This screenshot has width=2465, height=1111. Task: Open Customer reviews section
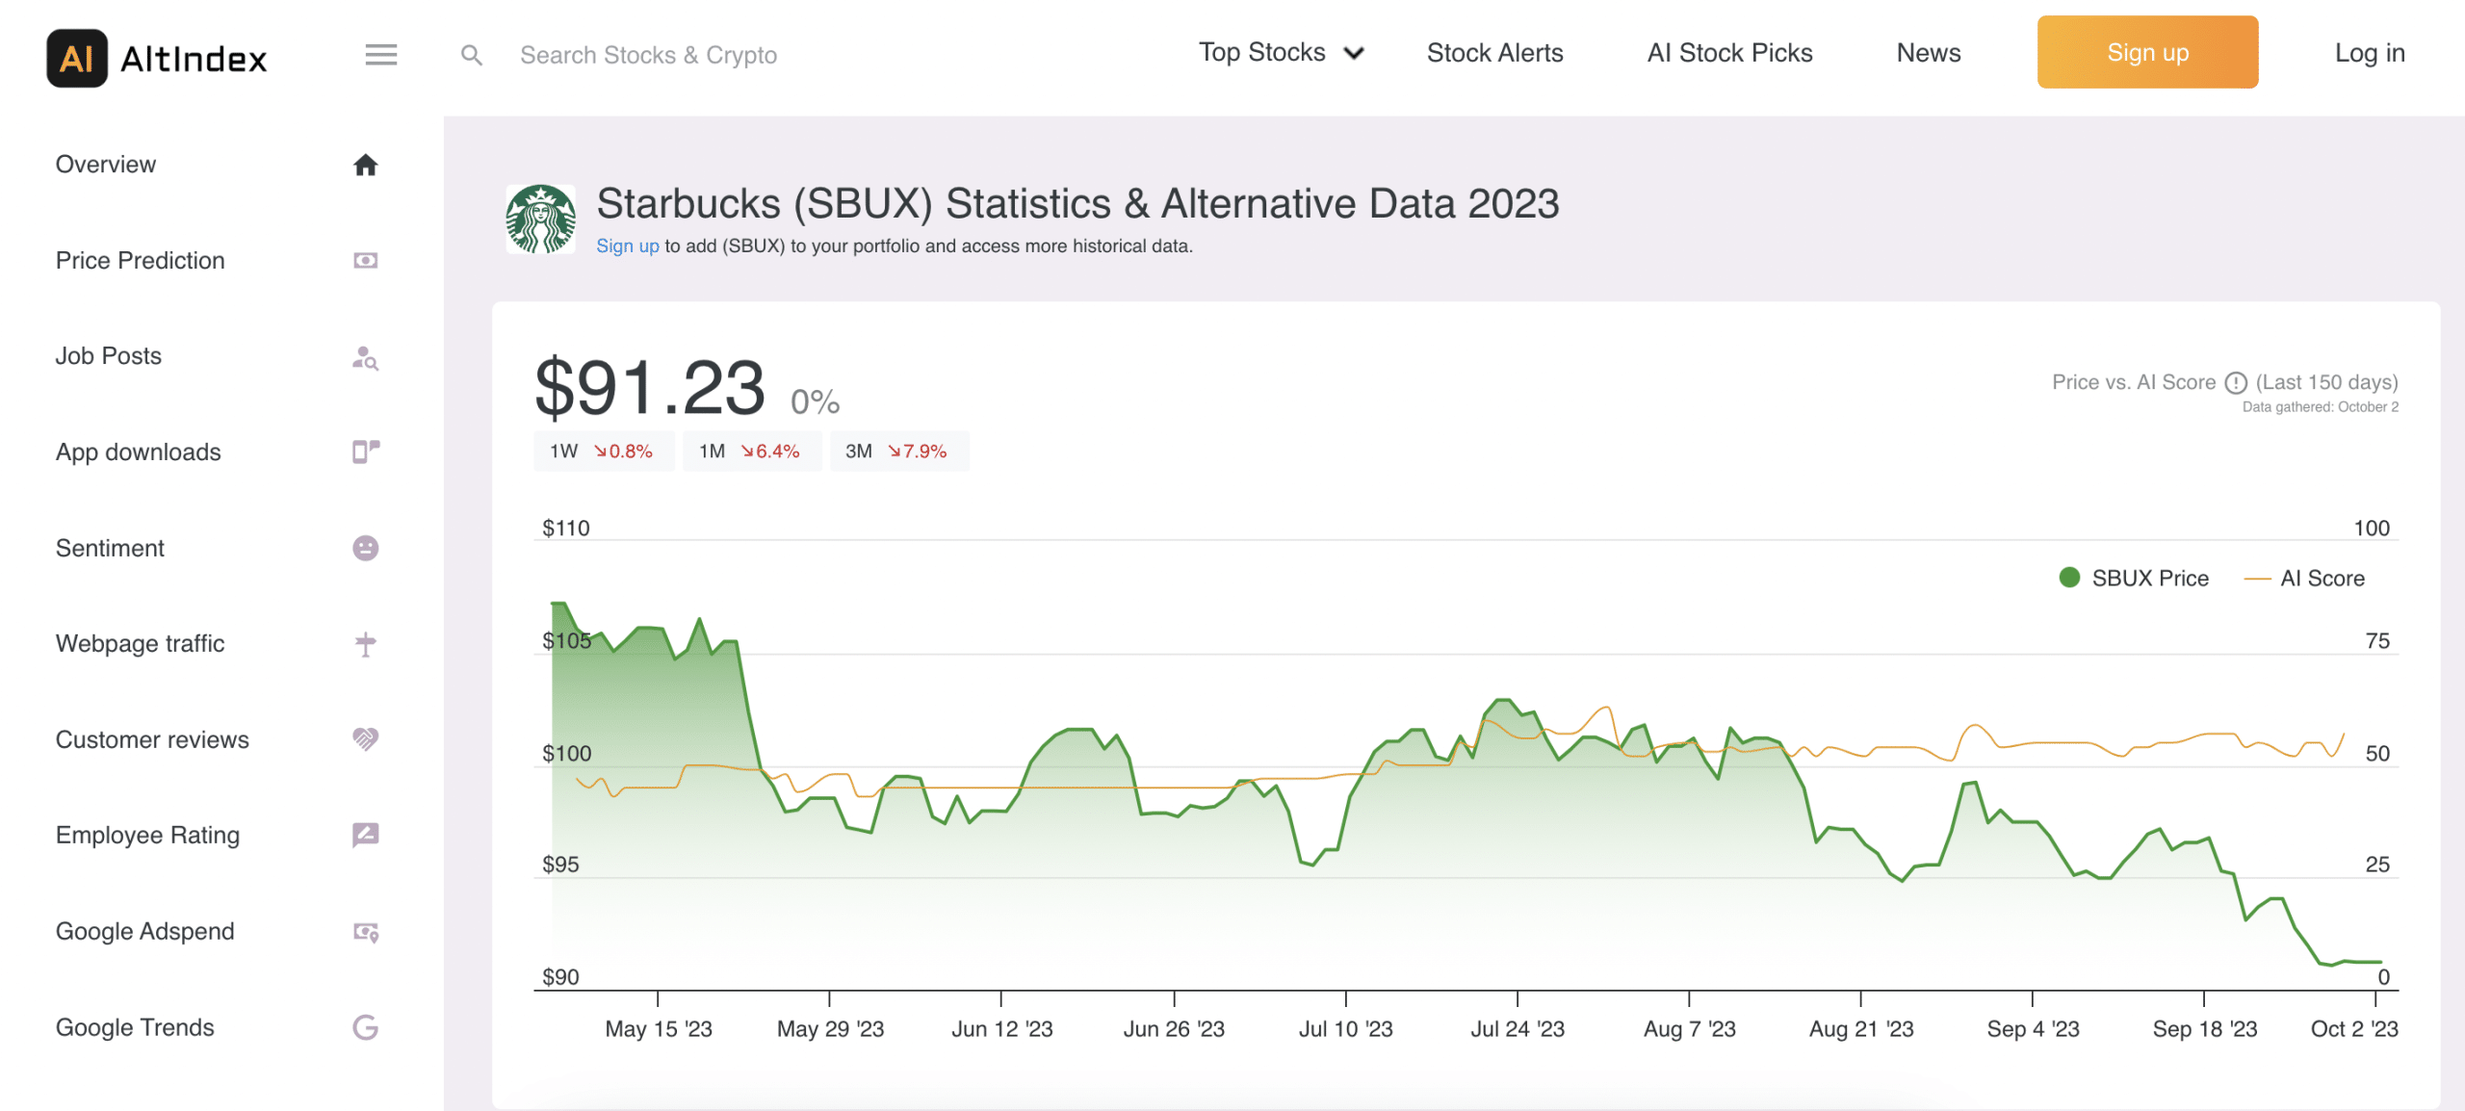click(x=152, y=739)
